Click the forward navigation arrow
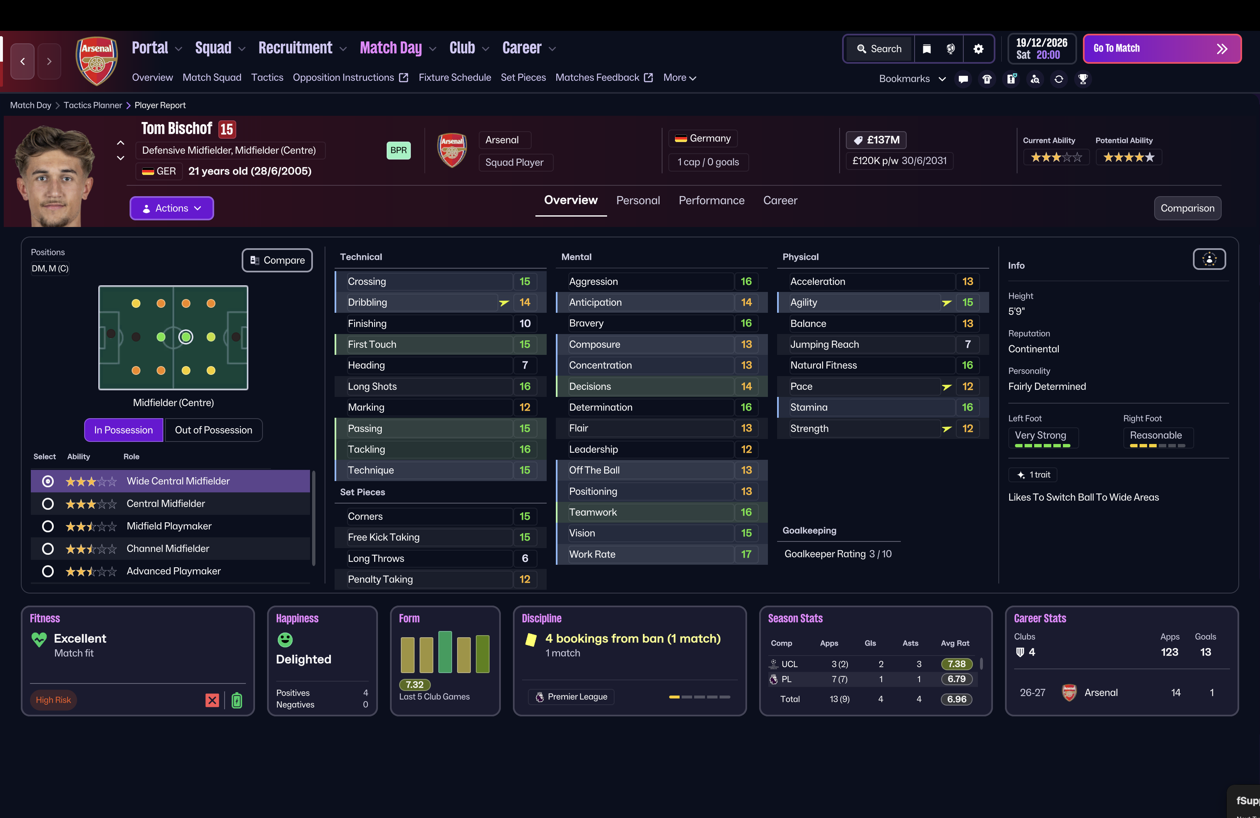This screenshot has height=818, width=1260. click(49, 61)
